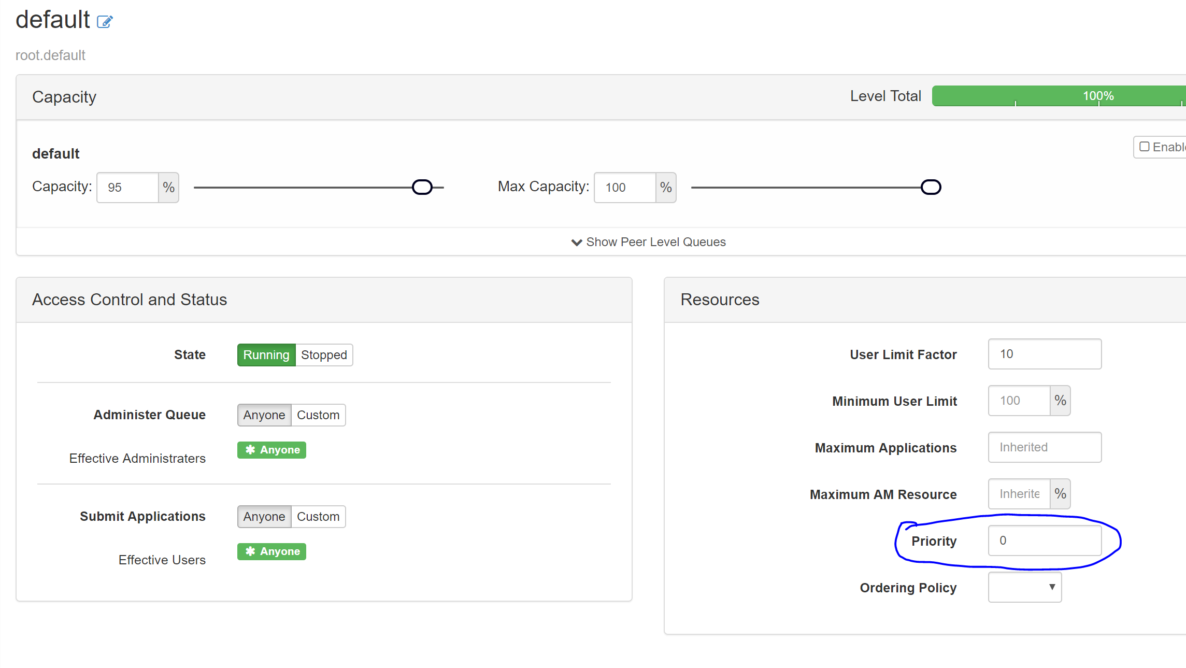This screenshot has width=1186, height=668.
Task: Click the Capacity slider handle
Action: (x=422, y=187)
